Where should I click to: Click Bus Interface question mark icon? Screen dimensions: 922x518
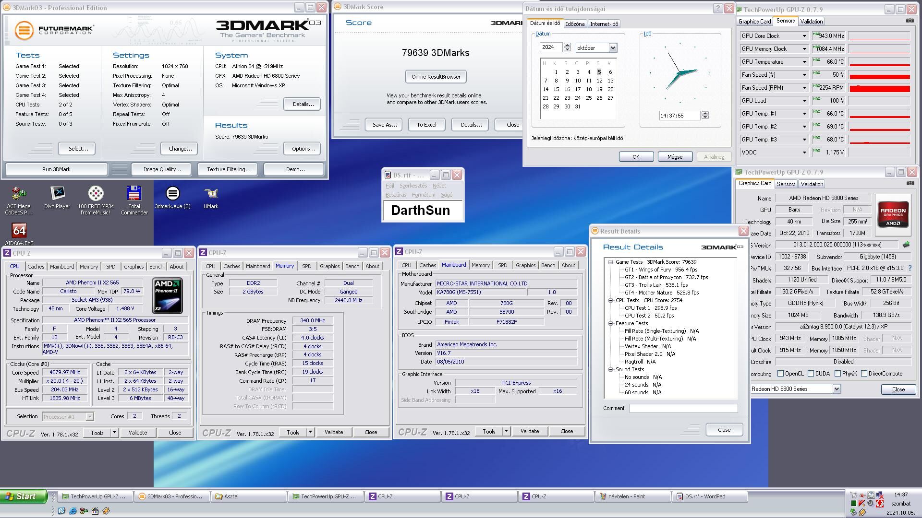910,268
